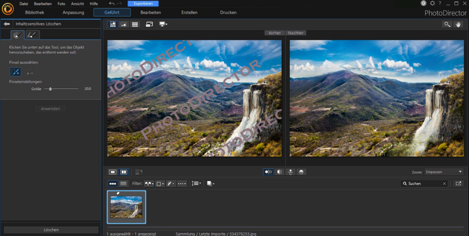
Task: Switch to grid thumbnail viewer mode
Action: [135, 24]
